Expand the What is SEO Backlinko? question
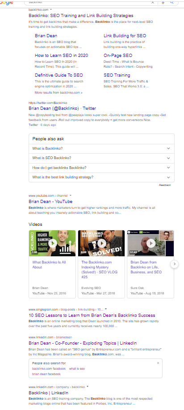 pos(101,158)
